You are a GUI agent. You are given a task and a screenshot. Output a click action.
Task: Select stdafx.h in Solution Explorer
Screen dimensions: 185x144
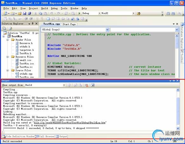click(x=25, y=47)
